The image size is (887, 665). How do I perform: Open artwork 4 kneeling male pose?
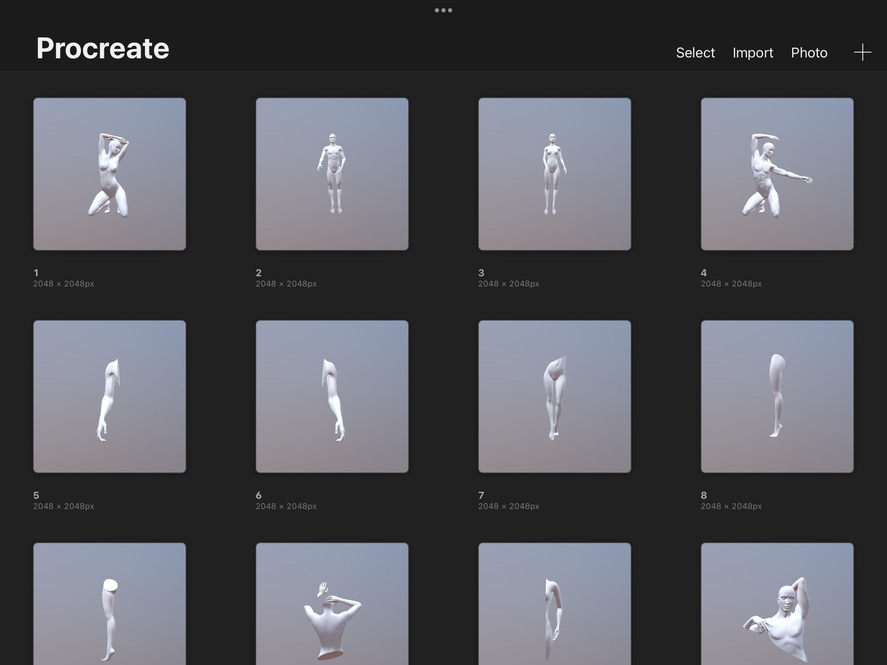[x=777, y=174]
